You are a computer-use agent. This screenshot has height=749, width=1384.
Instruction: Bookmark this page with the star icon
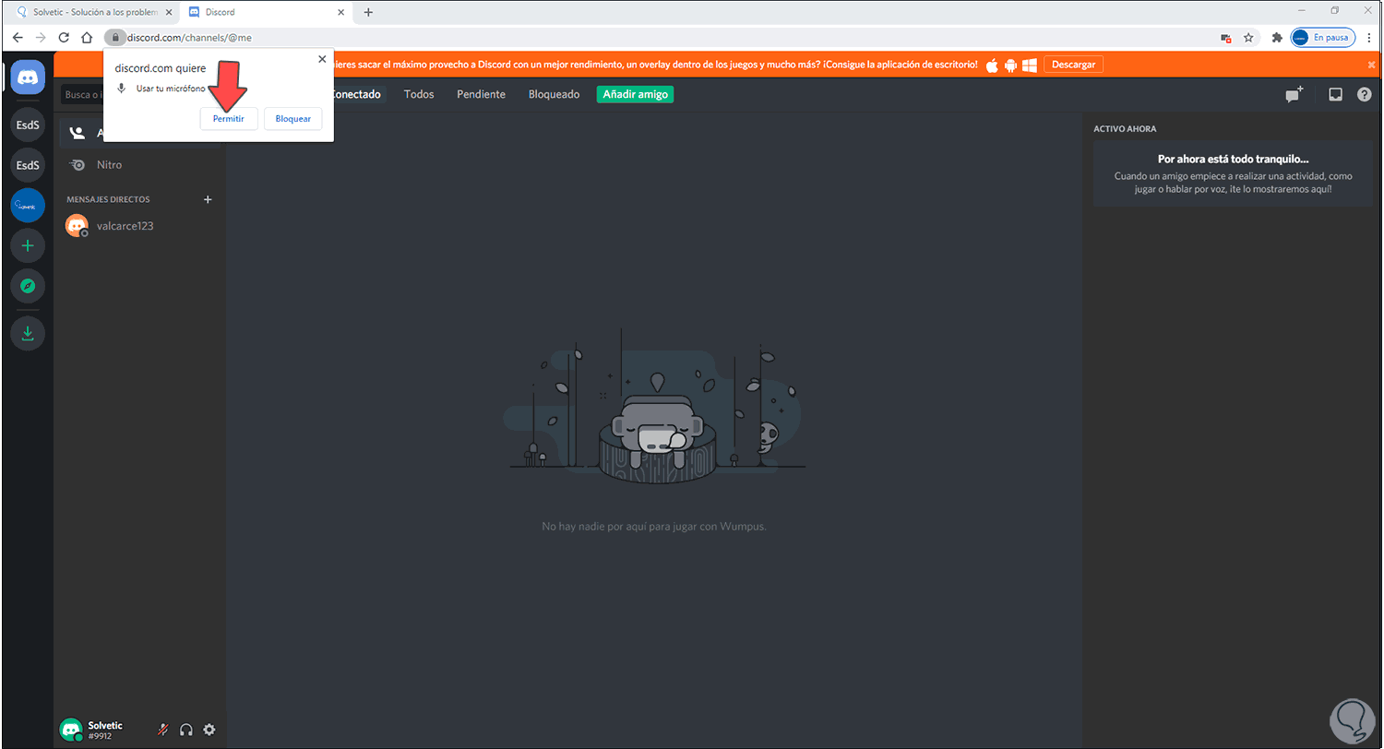[1248, 38]
